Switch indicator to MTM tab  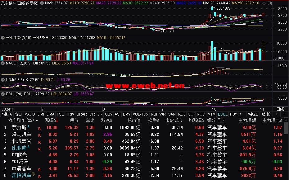coord(211,114)
